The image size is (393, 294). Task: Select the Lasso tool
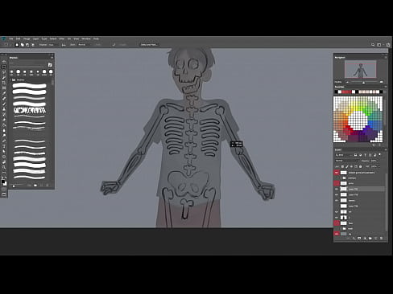tap(4, 71)
